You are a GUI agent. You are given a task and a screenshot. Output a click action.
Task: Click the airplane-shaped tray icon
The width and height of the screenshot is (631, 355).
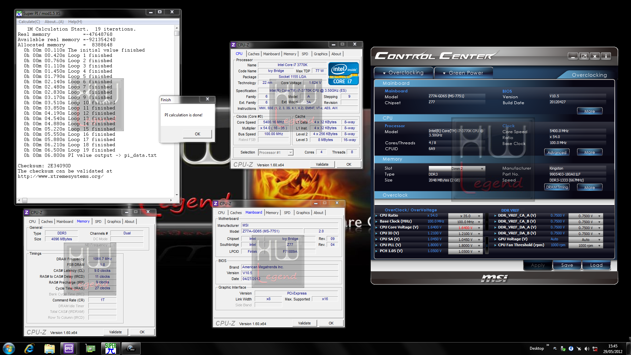point(579,348)
